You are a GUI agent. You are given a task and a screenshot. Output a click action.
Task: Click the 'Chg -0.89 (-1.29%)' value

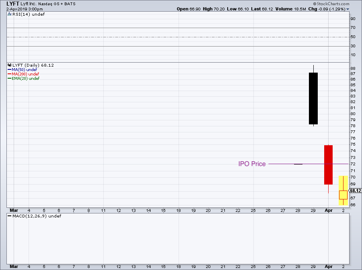pos(327,9)
